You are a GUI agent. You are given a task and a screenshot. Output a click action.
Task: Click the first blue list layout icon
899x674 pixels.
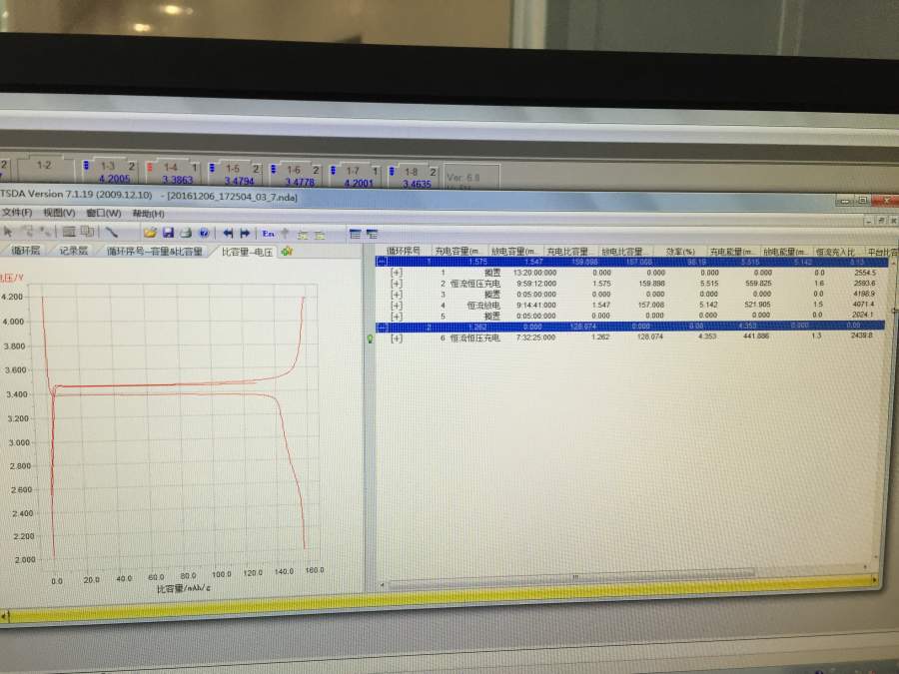[x=355, y=234]
